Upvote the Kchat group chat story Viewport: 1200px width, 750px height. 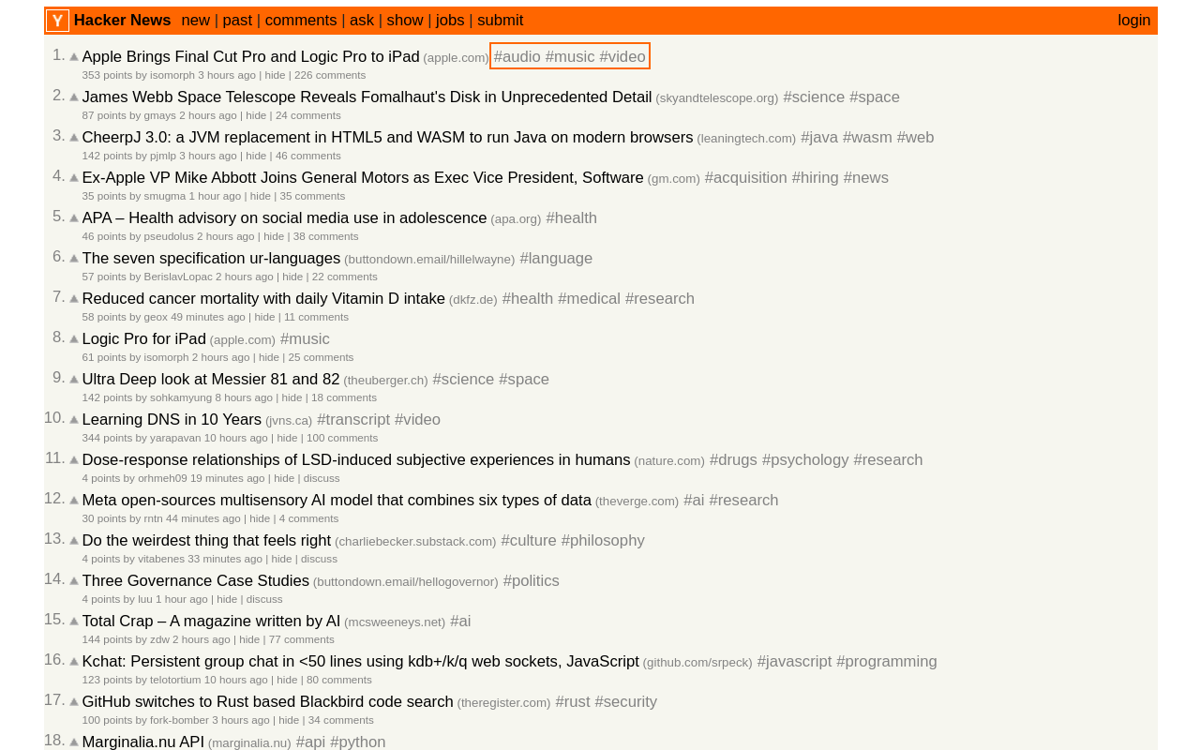(74, 662)
